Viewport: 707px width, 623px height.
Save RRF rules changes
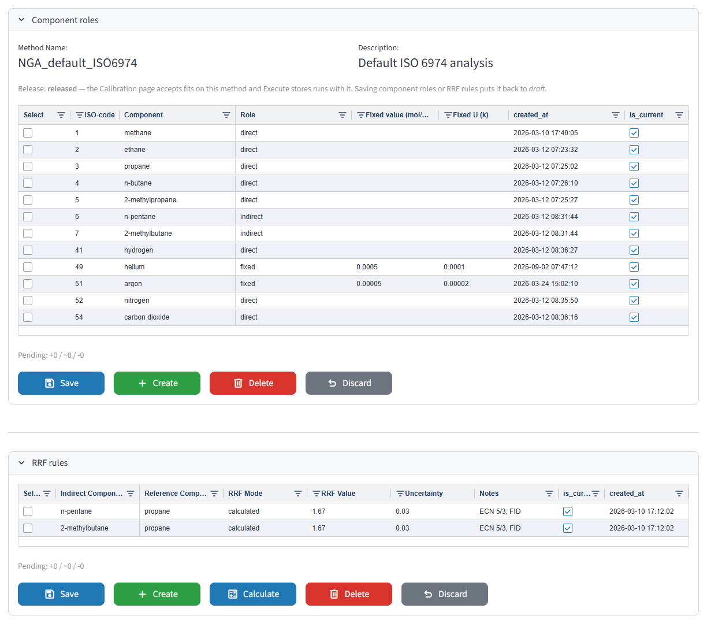(61, 594)
